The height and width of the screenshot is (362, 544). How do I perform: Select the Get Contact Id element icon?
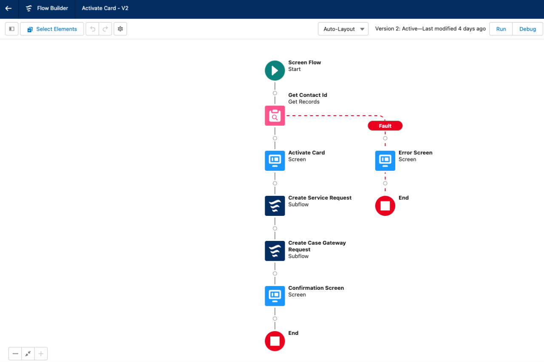[x=275, y=116]
